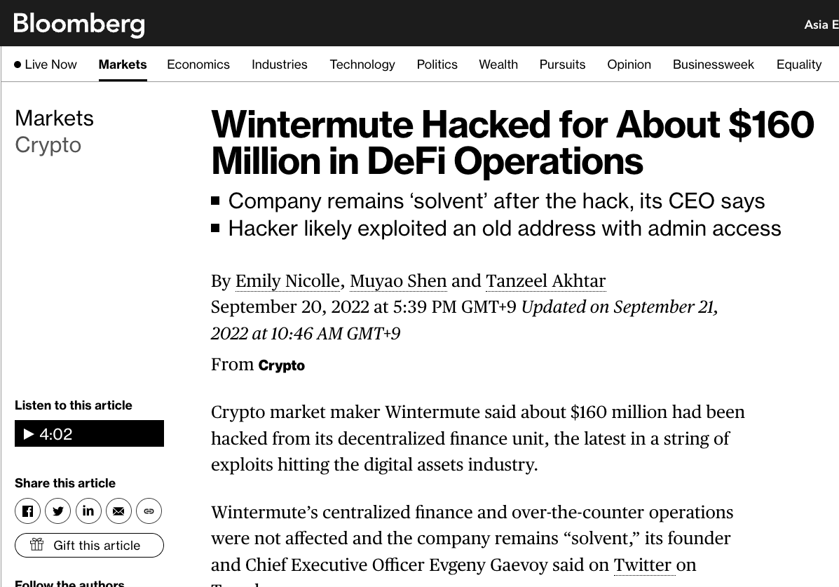Open the Live Now section

pyautogui.click(x=46, y=65)
